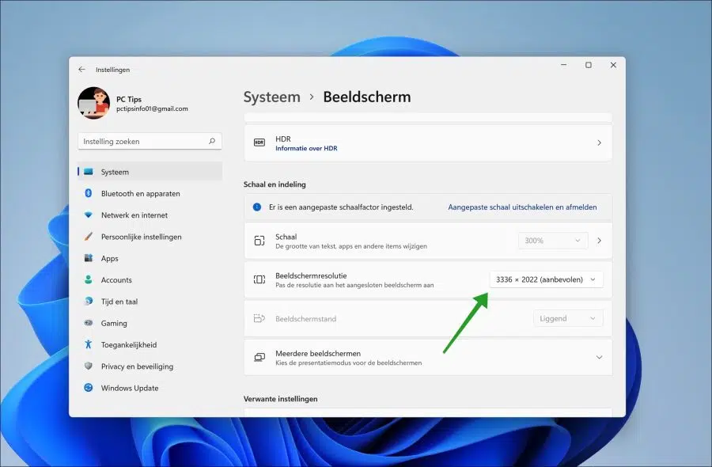Click the Tijd en taal globe icon
Image resolution: width=712 pixels, height=467 pixels.
point(89,302)
